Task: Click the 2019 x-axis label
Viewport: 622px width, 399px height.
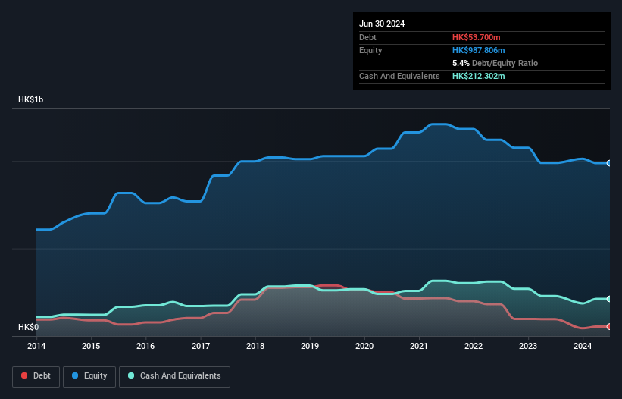Action: [x=310, y=346]
